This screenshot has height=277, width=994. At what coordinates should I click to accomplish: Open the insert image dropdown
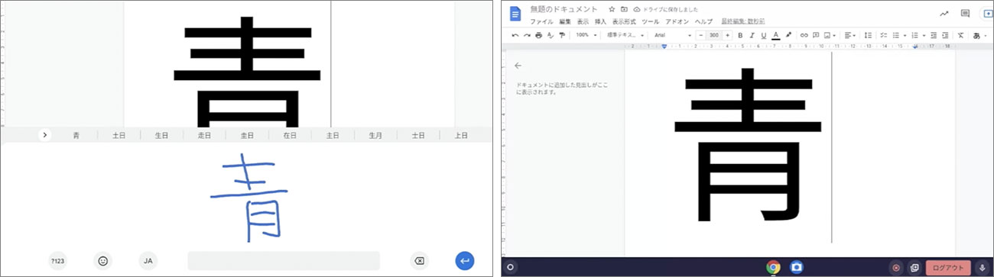tap(830, 35)
